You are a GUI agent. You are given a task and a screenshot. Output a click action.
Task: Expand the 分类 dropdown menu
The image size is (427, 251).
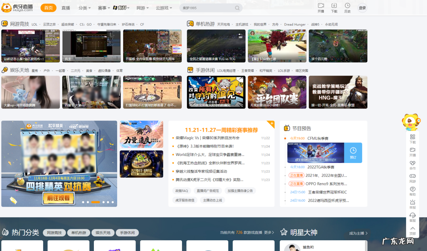[84, 8]
